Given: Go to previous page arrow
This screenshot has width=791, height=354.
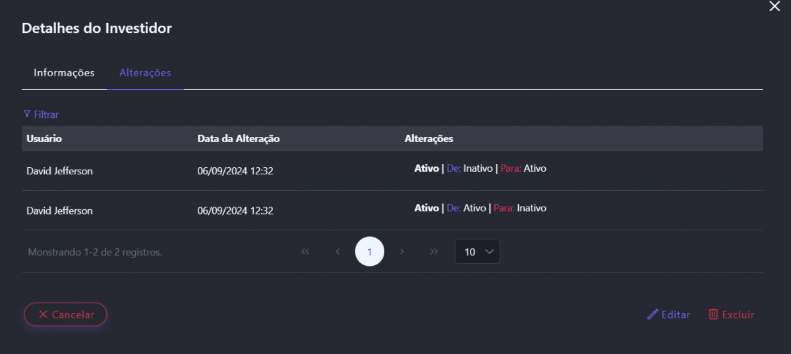Looking at the screenshot, I should [337, 251].
